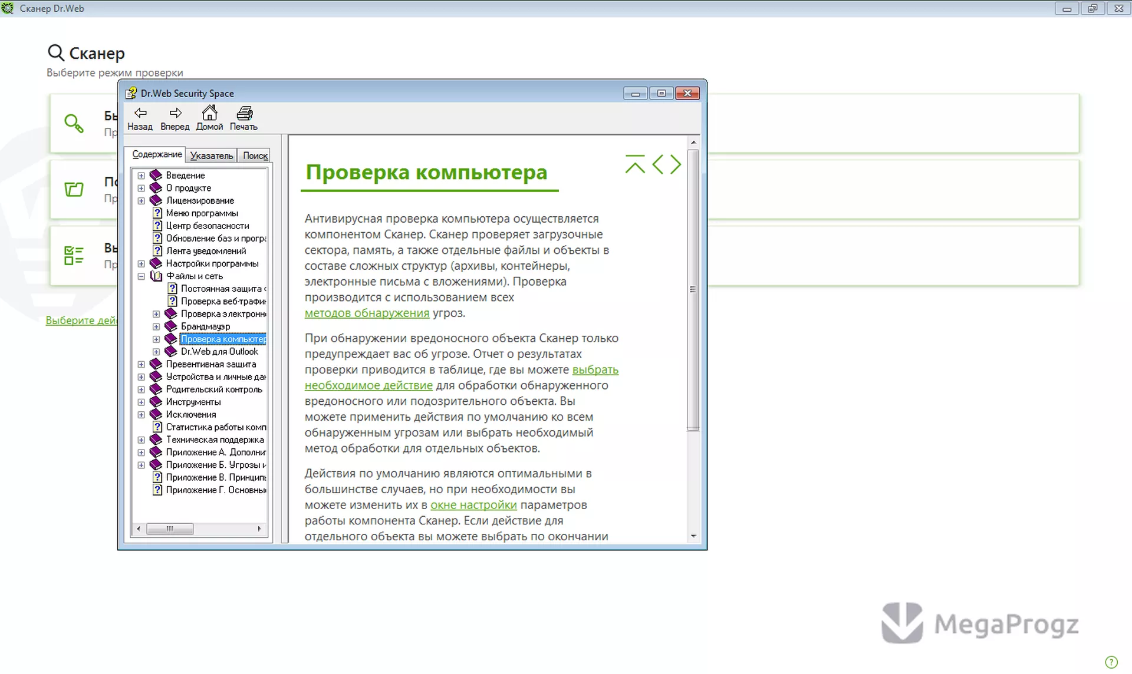This screenshot has height=674, width=1132.
Task: Click the help book icon in the Dr.Web Security Space title bar
Action: click(131, 93)
